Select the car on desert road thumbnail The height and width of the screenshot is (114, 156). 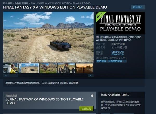[x=30, y=68]
